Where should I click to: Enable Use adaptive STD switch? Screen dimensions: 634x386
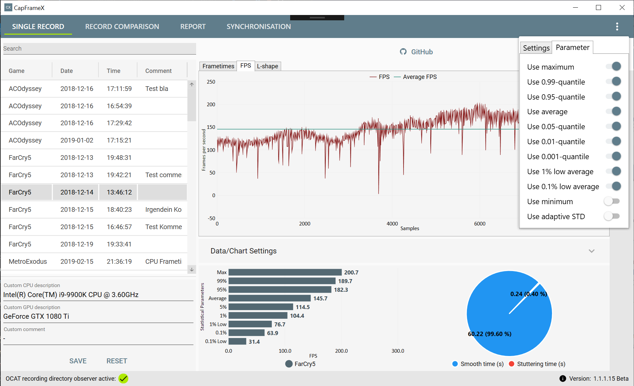(612, 216)
